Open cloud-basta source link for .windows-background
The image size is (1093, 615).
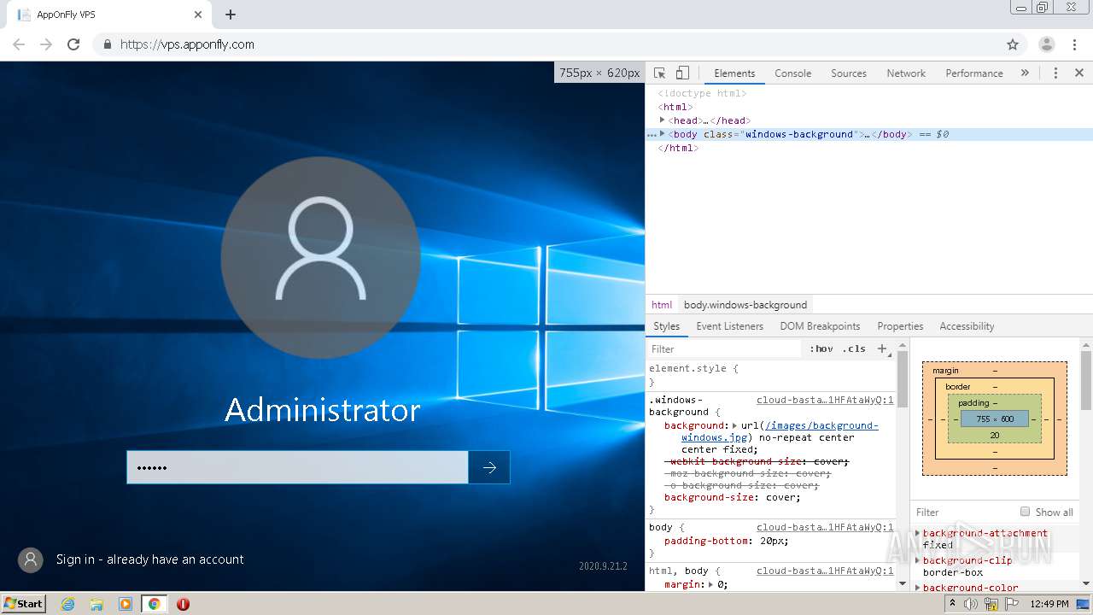(x=825, y=400)
